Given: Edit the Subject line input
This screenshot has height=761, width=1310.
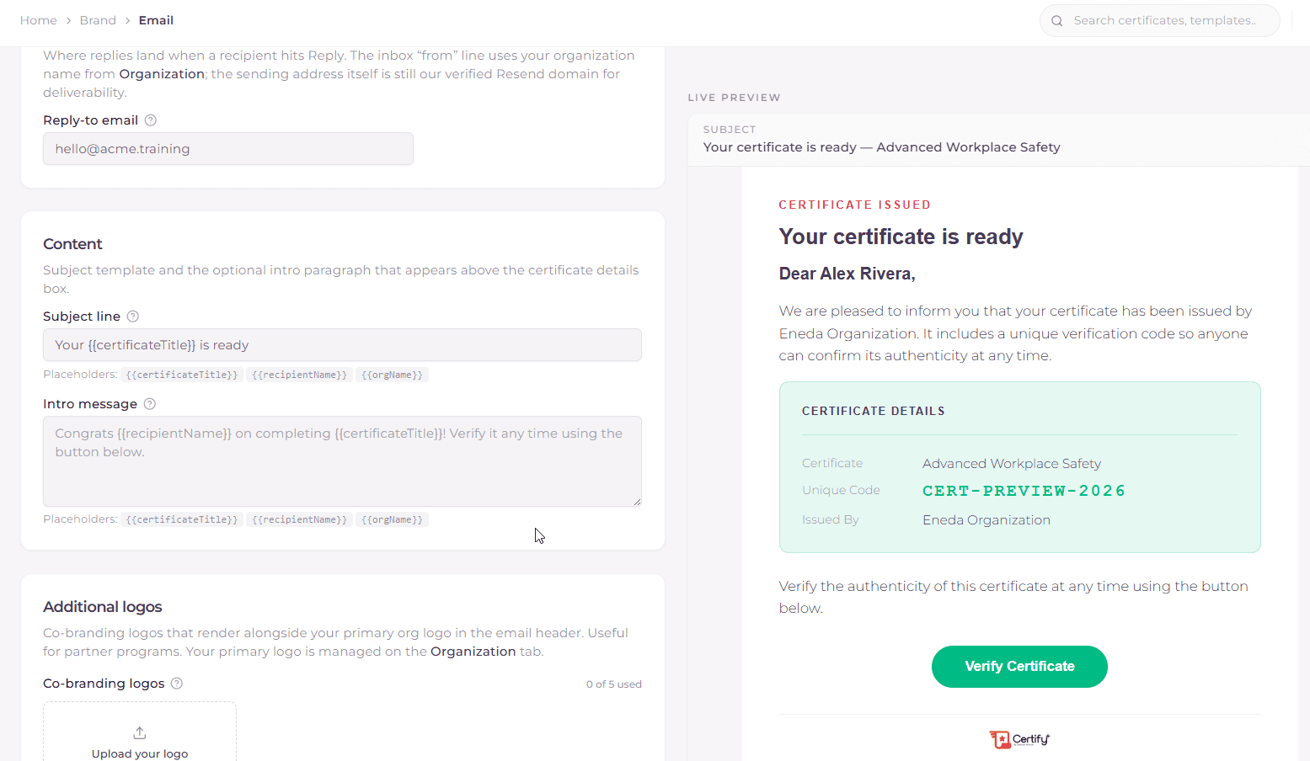Looking at the screenshot, I should (x=342, y=345).
